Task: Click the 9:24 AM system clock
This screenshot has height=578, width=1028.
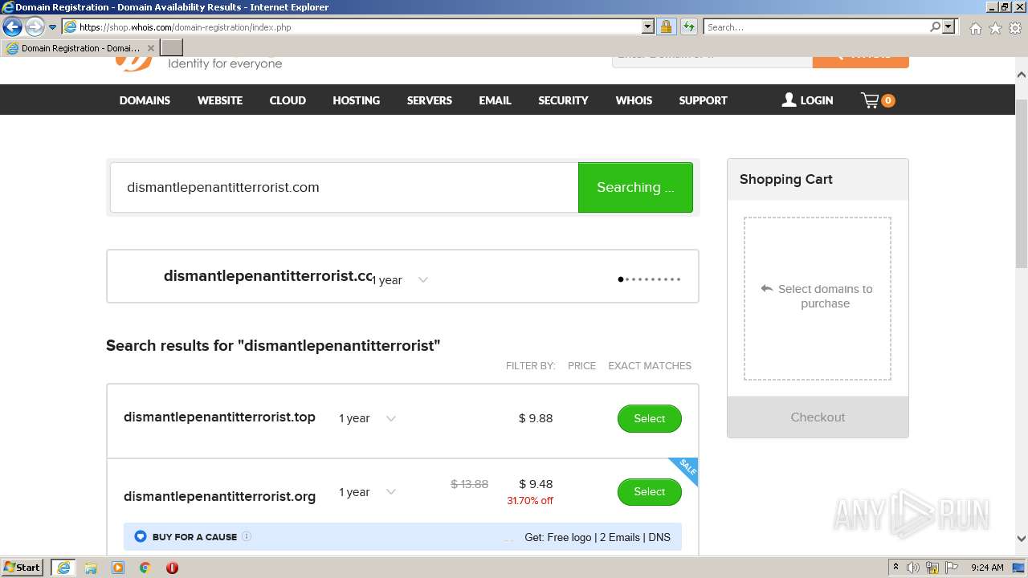Action: click(987, 568)
